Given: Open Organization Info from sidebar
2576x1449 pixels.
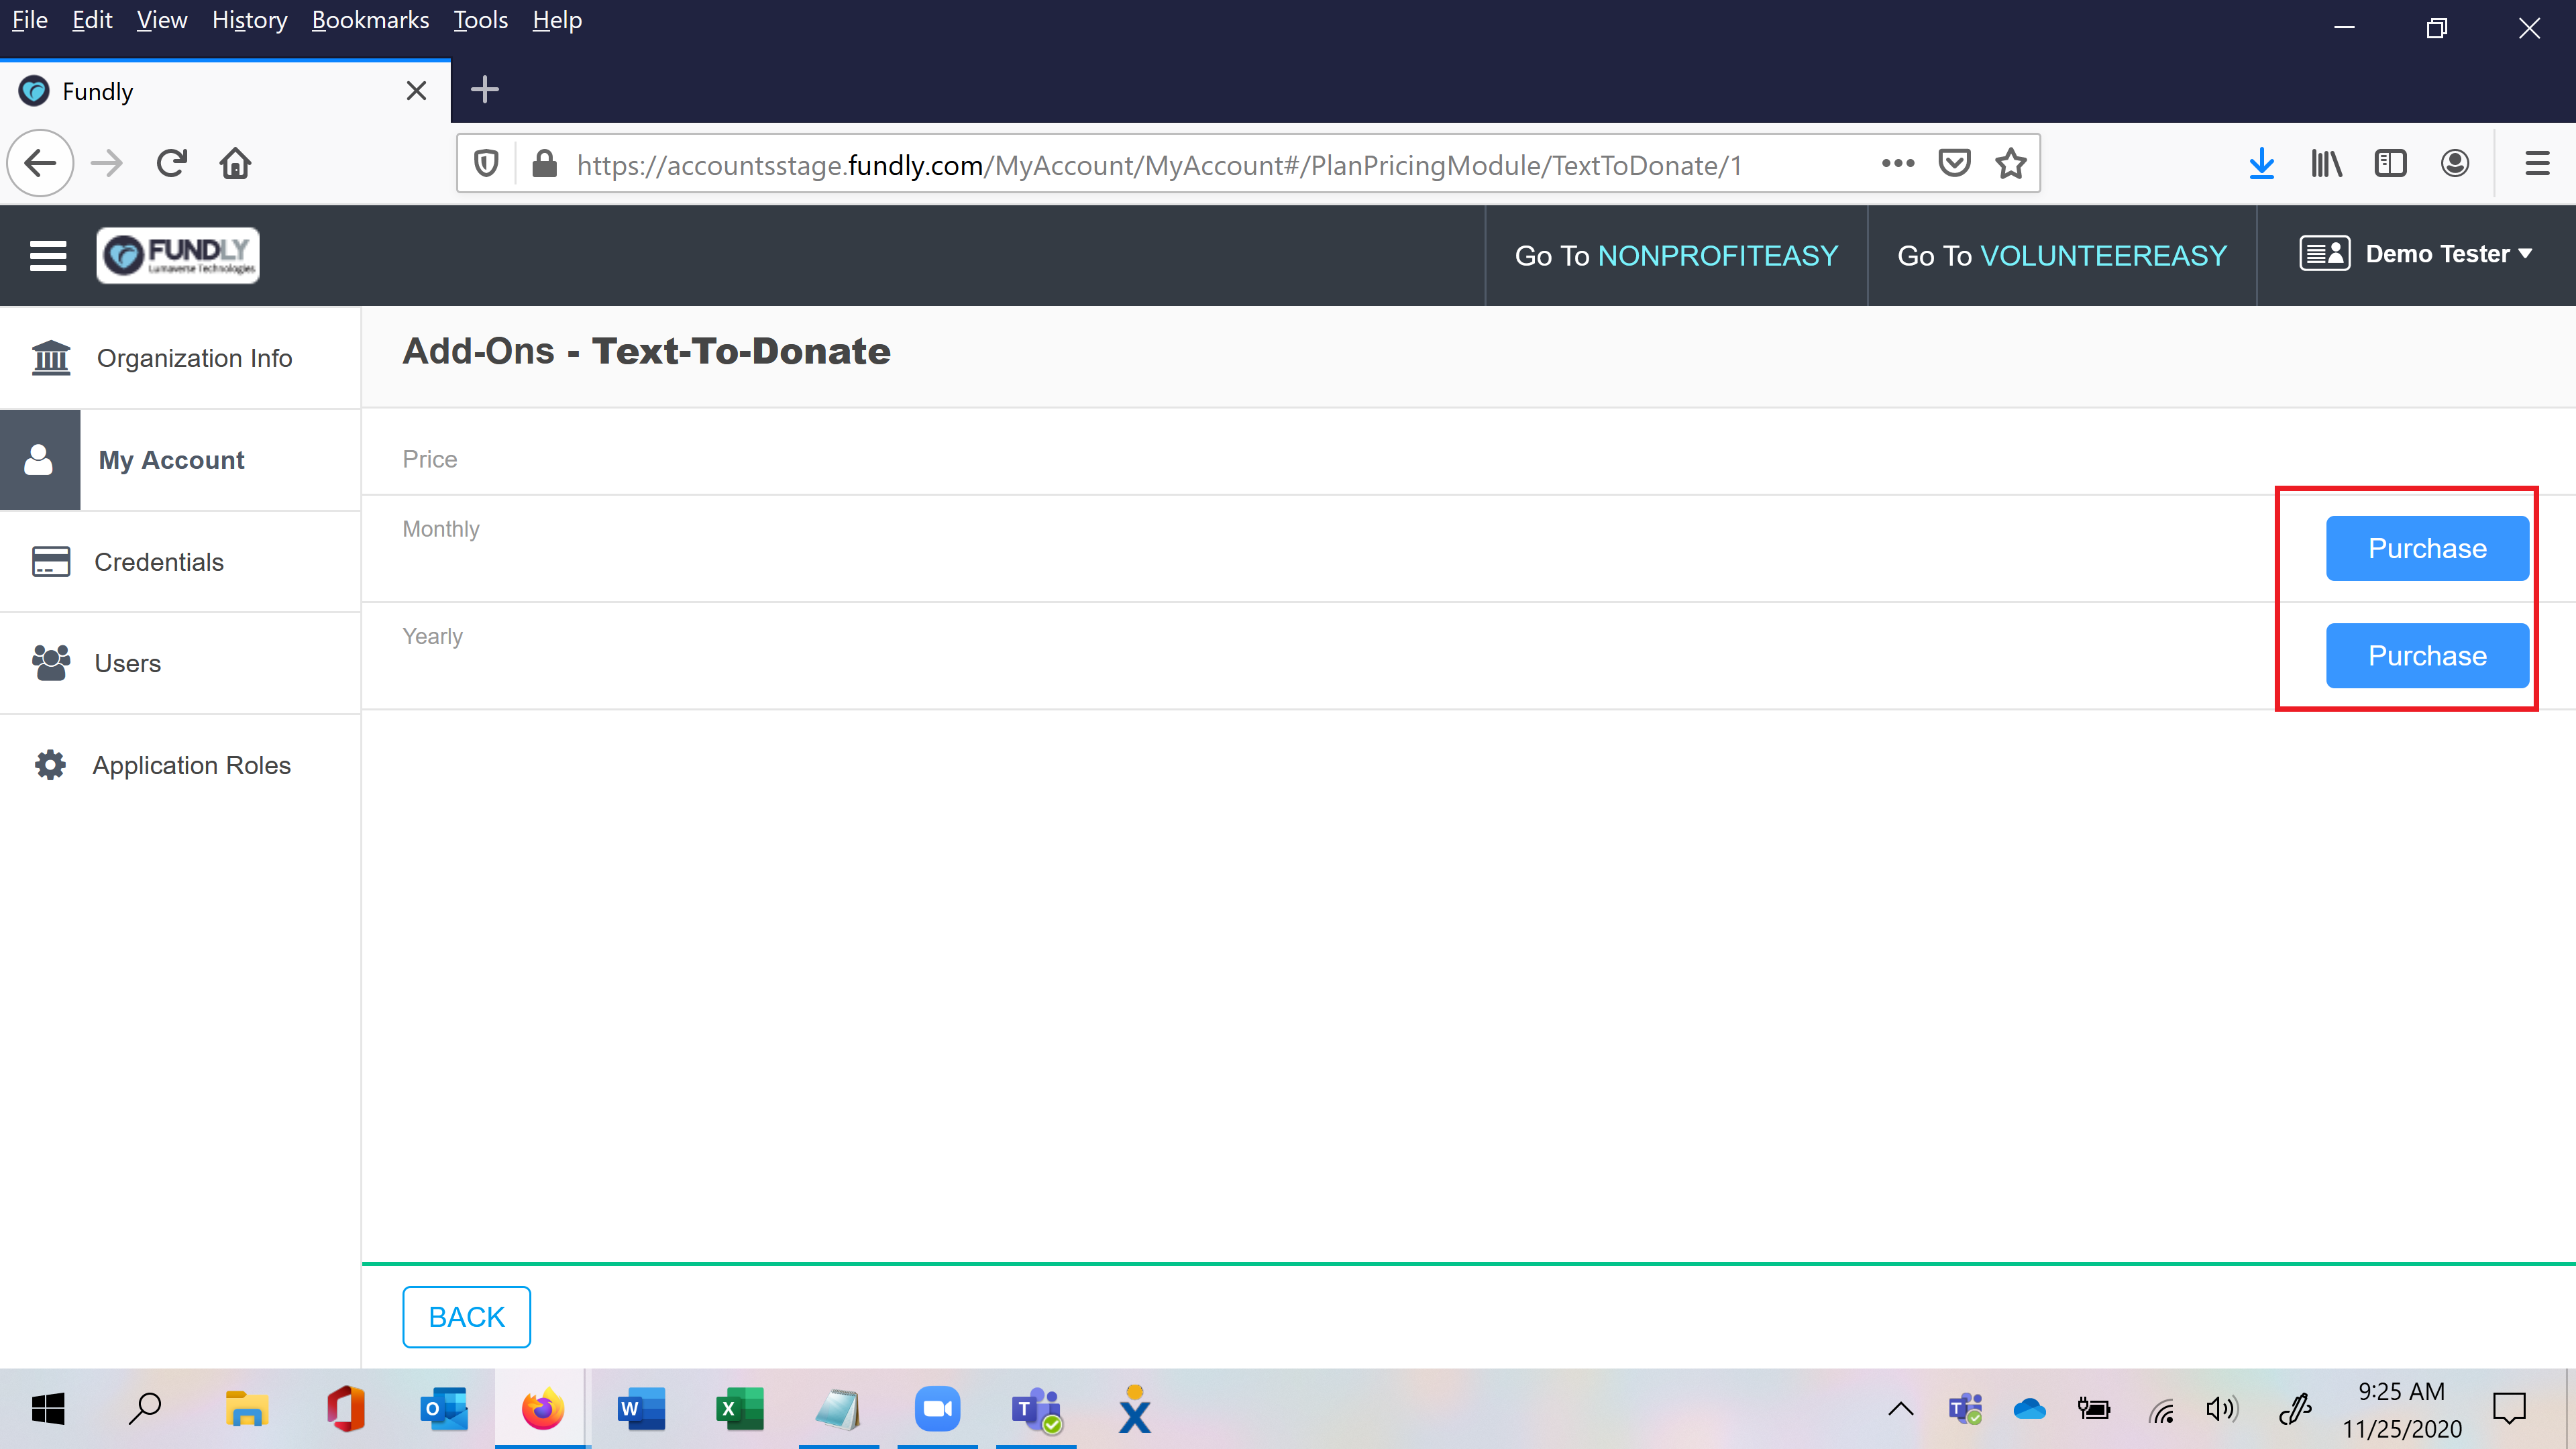Looking at the screenshot, I should click(193, 358).
